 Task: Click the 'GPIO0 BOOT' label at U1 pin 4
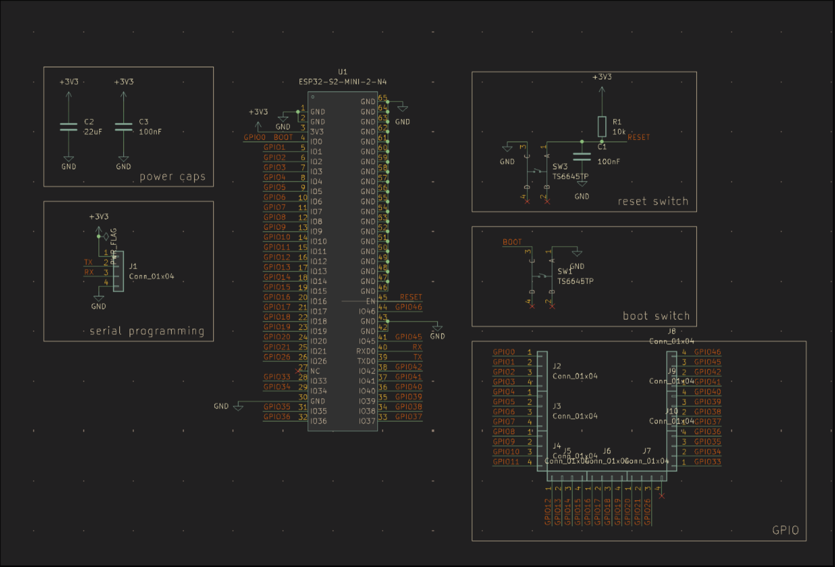tap(268, 137)
